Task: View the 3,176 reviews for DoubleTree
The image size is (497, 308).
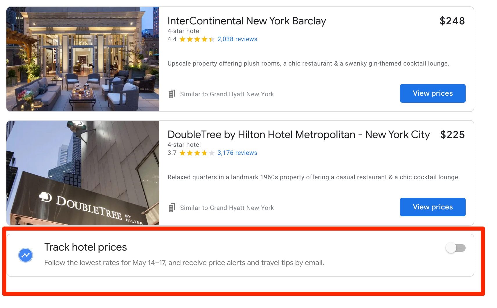Action: 237,153
